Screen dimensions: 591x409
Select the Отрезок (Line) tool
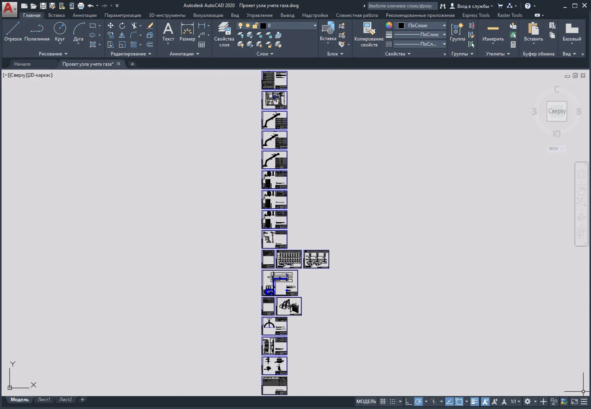point(13,31)
